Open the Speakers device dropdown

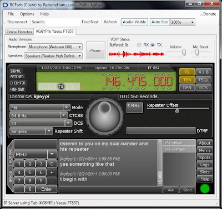coord(53,56)
